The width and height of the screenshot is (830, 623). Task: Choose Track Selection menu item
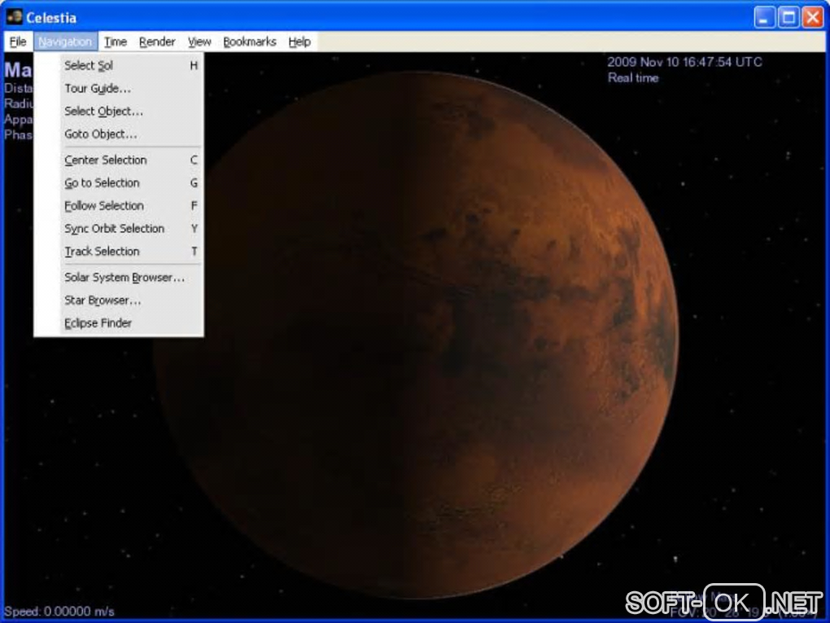119,251
